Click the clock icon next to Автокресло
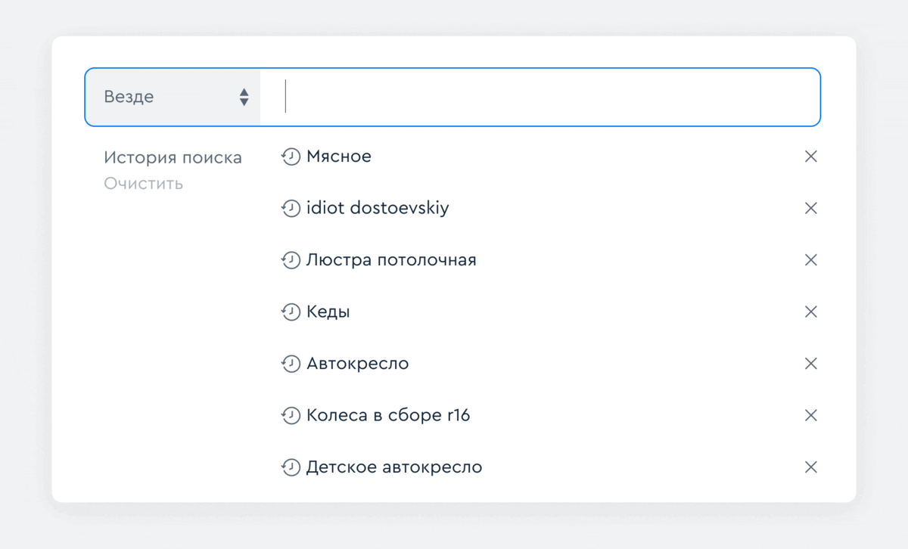This screenshot has height=549, width=908. (x=291, y=364)
